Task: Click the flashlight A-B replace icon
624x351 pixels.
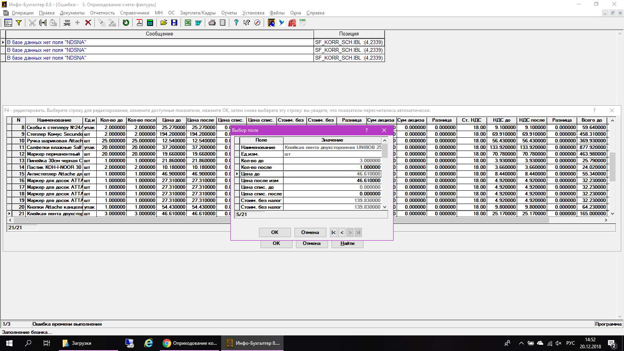Action: pyautogui.click(x=112, y=23)
